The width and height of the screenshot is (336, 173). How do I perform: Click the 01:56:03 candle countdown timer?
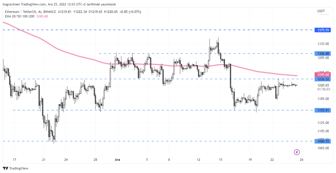pyautogui.click(x=323, y=89)
